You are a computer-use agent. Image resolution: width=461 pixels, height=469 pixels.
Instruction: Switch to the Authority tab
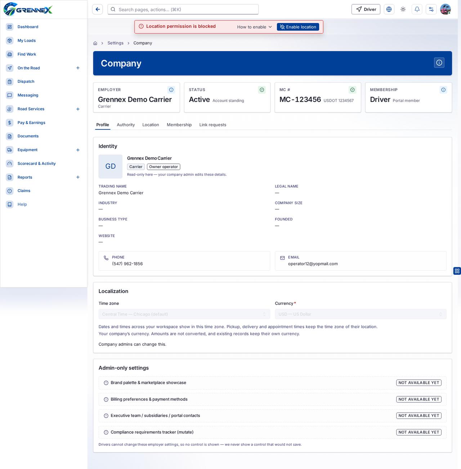click(x=126, y=125)
